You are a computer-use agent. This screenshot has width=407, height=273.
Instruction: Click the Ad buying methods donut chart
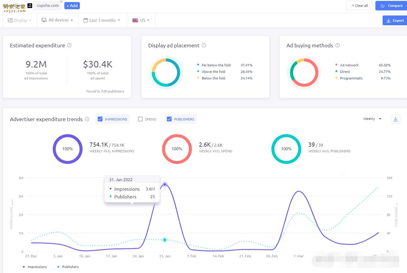click(304, 72)
